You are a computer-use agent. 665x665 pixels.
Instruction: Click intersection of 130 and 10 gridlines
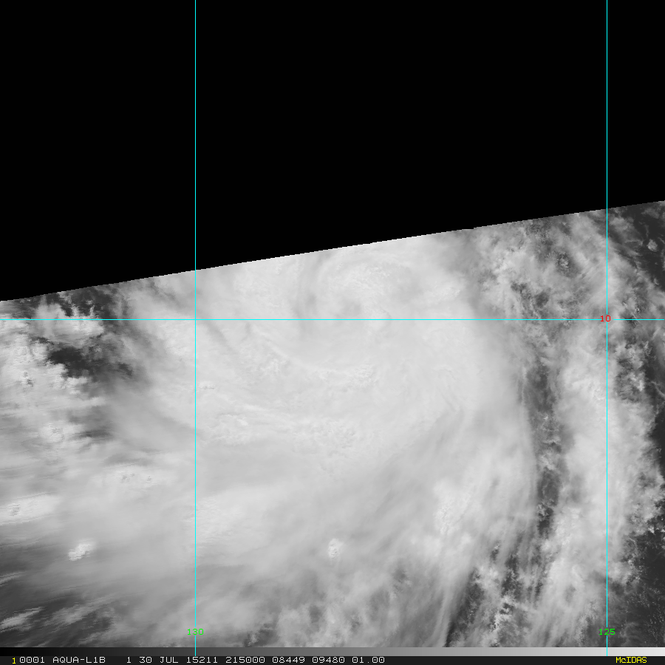195,319
